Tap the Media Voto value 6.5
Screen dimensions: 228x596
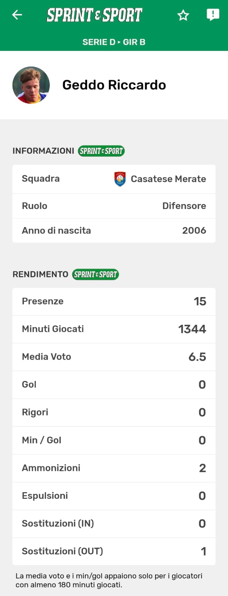pyautogui.click(x=197, y=357)
